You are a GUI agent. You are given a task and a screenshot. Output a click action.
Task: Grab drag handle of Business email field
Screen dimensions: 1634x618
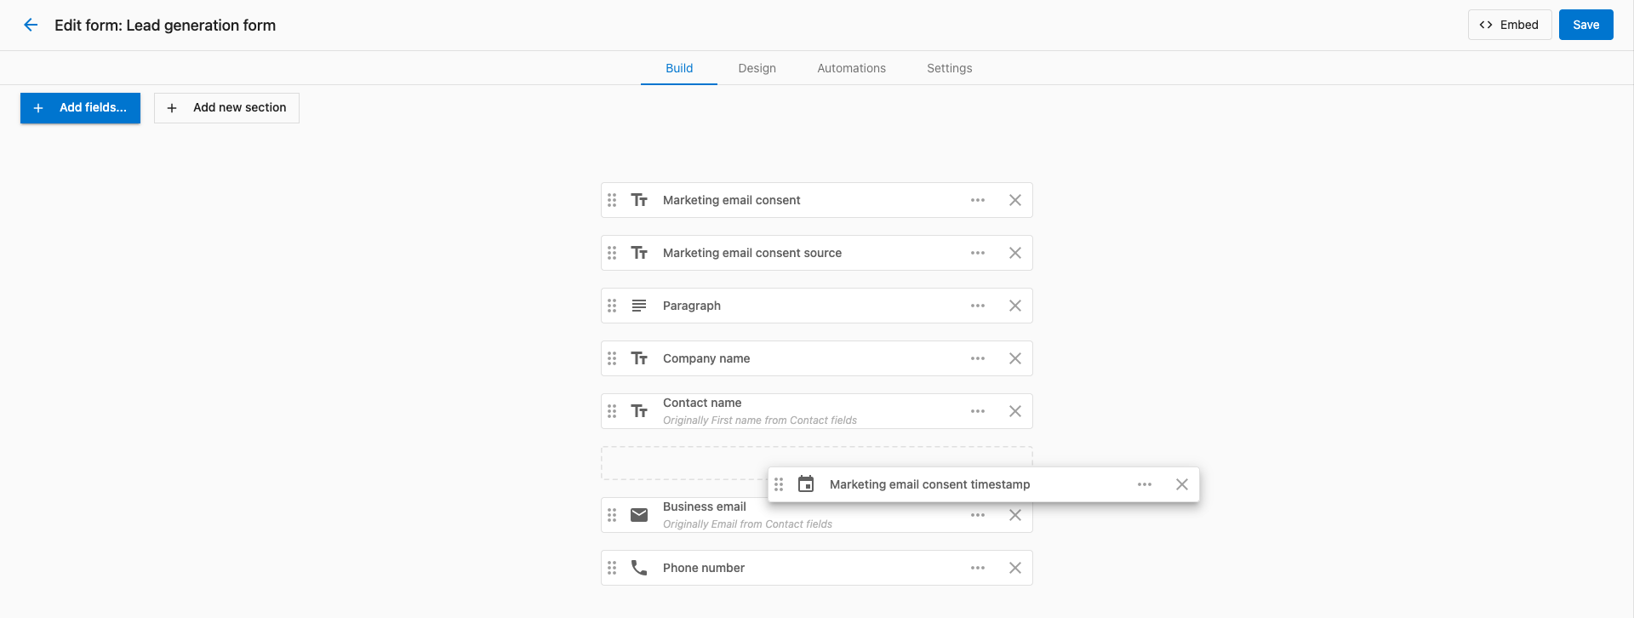coord(612,515)
